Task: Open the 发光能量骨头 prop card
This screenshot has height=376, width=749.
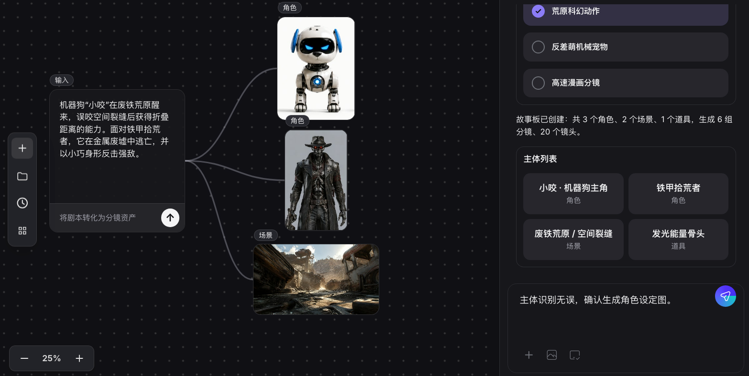Action: (x=678, y=240)
